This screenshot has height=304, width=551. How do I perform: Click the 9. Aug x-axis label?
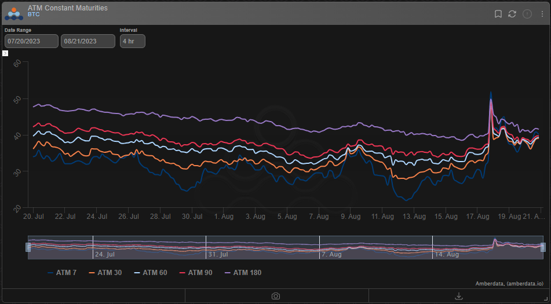[351, 216]
